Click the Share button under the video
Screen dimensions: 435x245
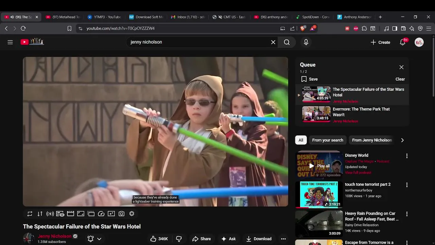pyautogui.click(x=202, y=239)
